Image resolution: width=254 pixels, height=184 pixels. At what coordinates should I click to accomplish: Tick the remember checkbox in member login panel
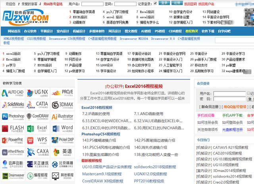[248, 93]
